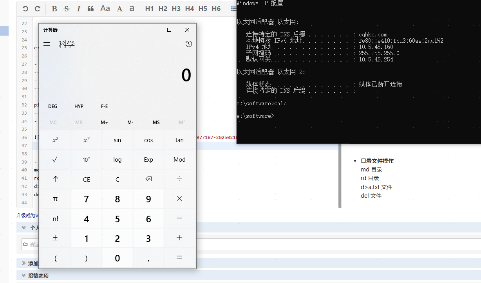The image size is (481, 283).
Task: Click IPv4 address 10.5.45.160 in console
Action: (376, 47)
